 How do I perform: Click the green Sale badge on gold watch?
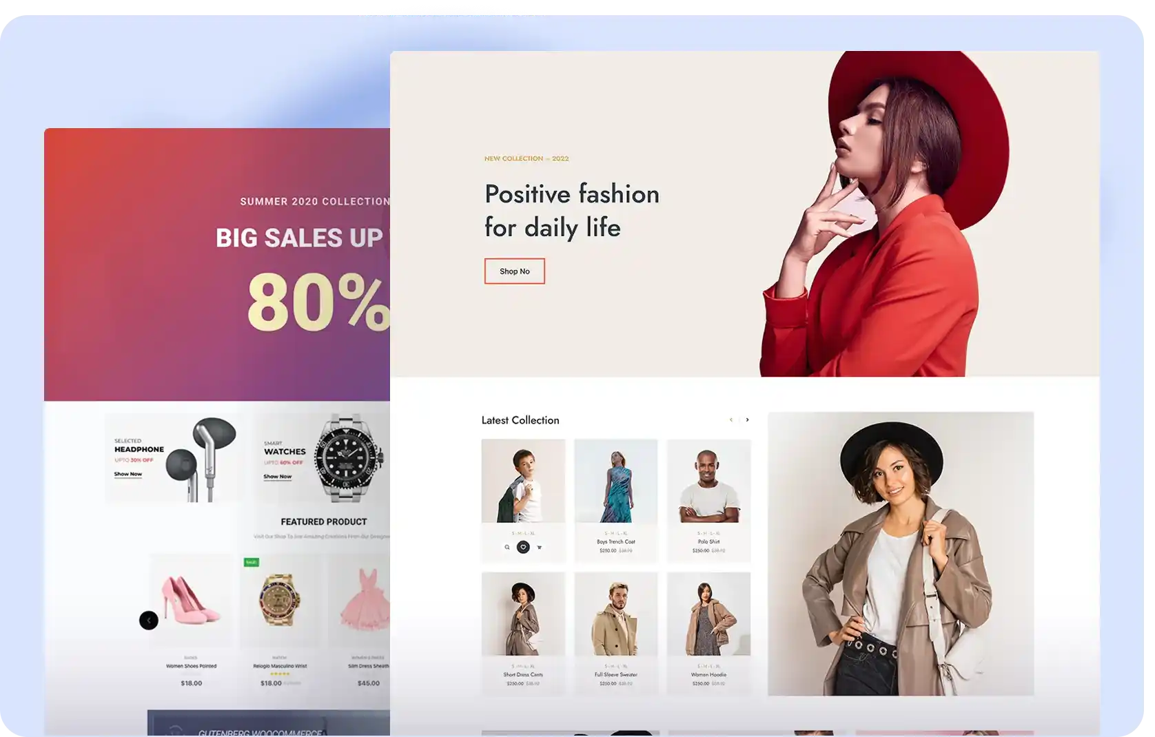pyautogui.click(x=252, y=562)
